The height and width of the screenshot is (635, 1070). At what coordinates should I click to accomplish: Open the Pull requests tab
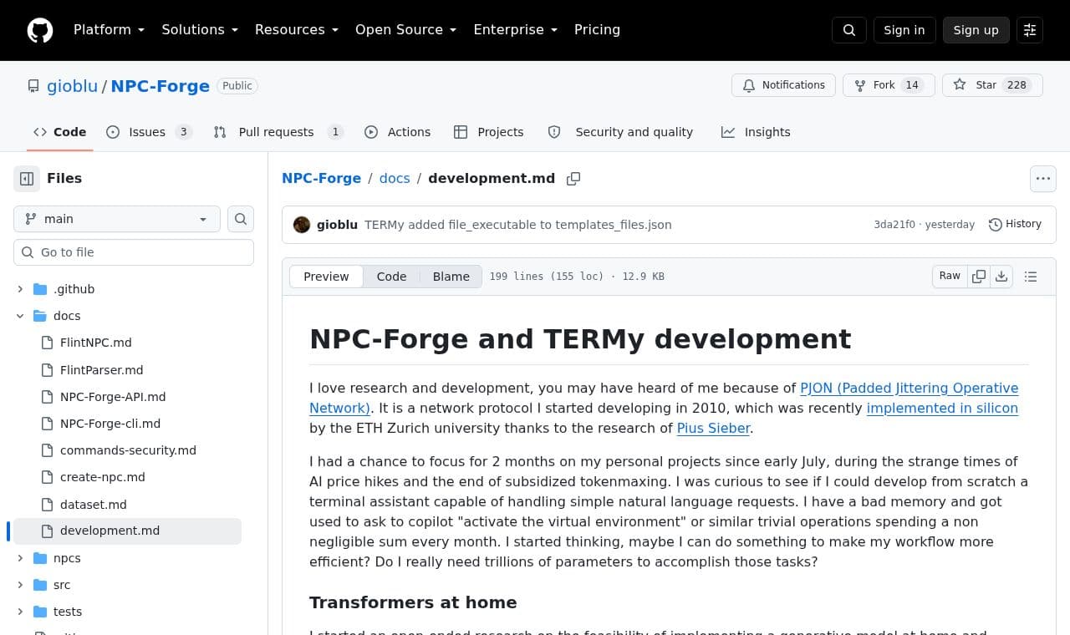[x=278, y=132]
